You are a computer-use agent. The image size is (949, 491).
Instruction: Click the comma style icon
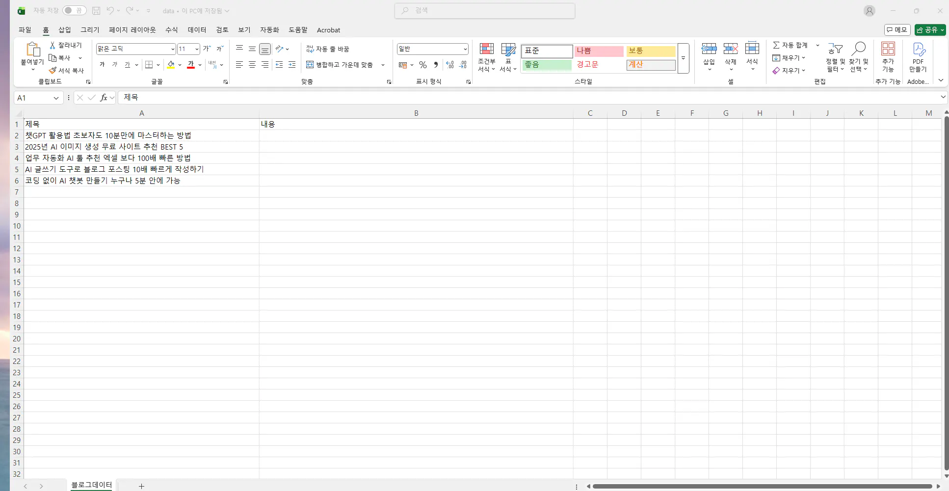[x=436, y=65]
